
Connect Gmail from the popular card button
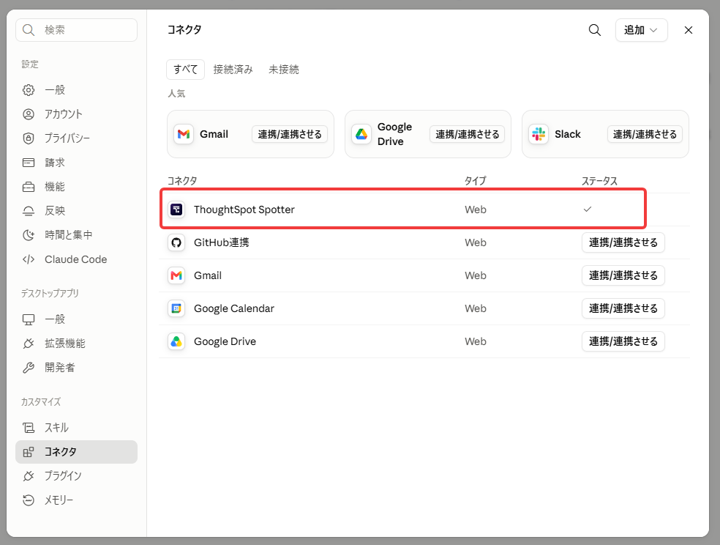[290, 134]
